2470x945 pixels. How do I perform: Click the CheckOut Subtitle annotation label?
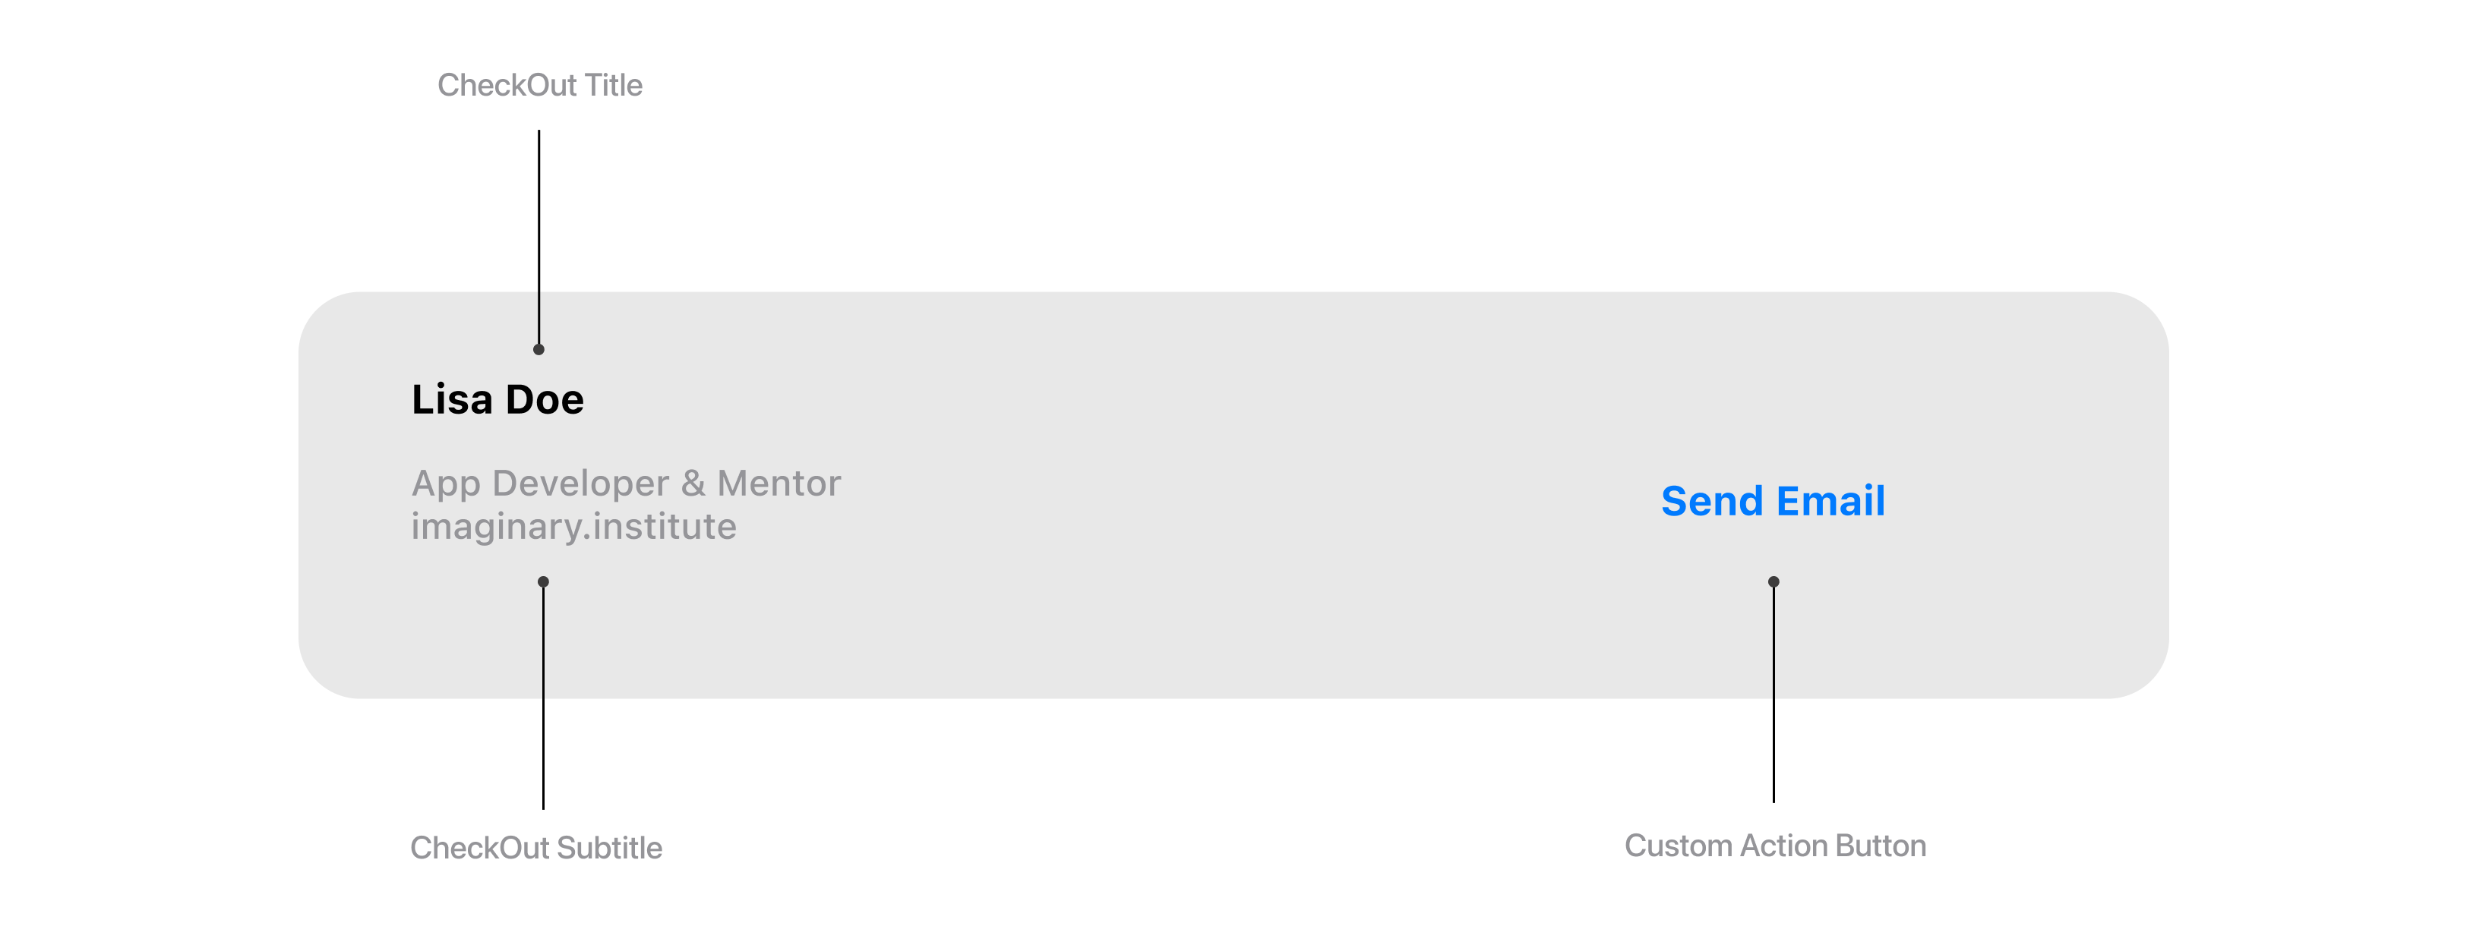click(536, 848)
